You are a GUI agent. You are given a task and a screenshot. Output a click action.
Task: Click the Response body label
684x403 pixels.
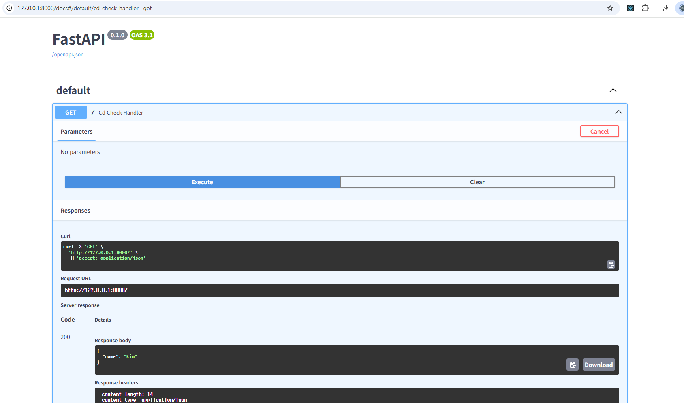click(x=113, y=341)
